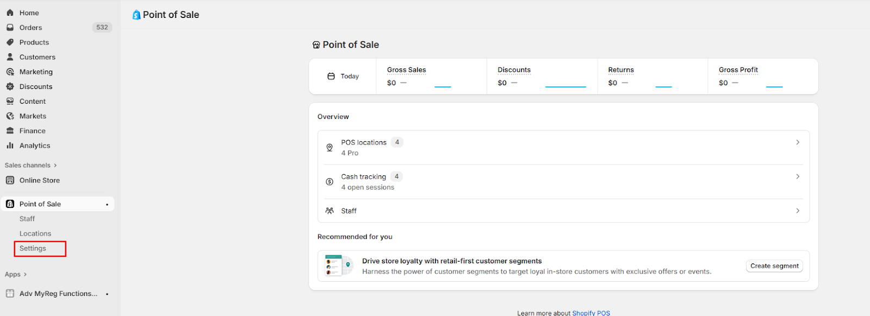Select Locations in the sidebar
This screenshot has width=870, height=316.
point(35,233)
